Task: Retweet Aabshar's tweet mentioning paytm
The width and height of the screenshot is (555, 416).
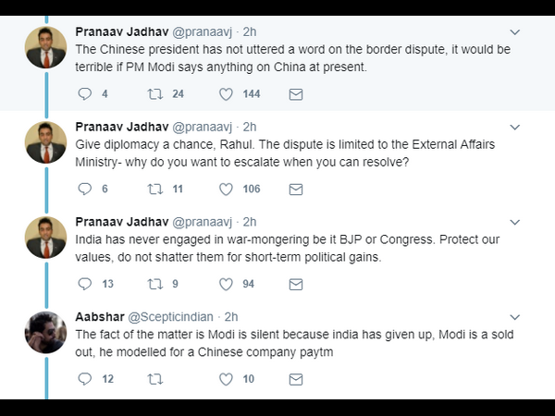Action: tap(155, 378)
